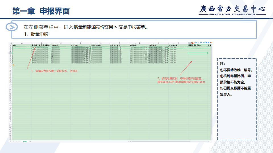The image size is (273, 153).
Task: Click the horizontal scrollbar right arrow
Action: [x=208, y=141]
